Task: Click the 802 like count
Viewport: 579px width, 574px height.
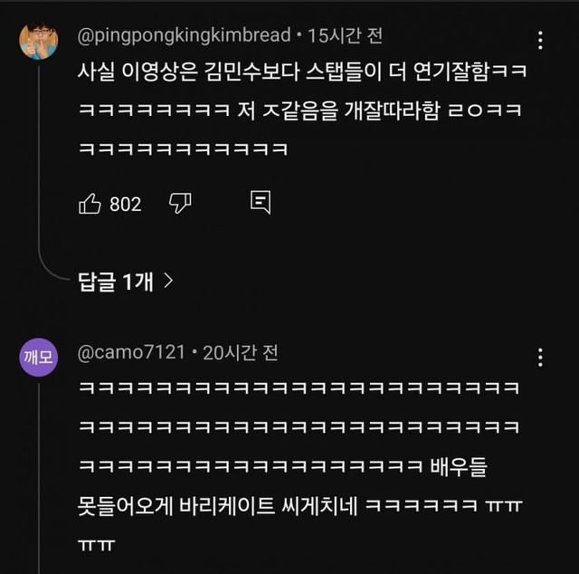Action: [126, 205]
